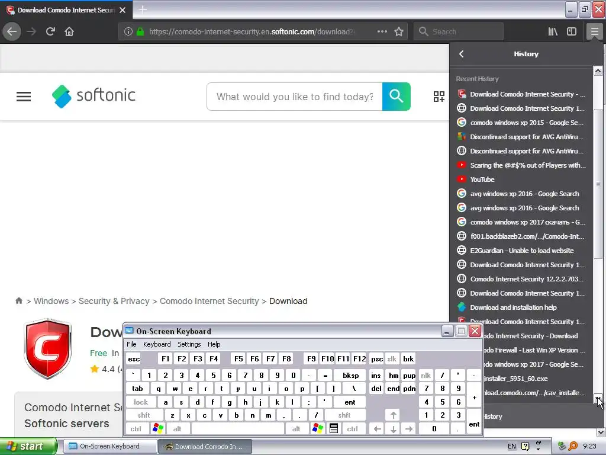Toggle the nlk (num lock) key
This screenshot has width=606, height=455.
426,375
